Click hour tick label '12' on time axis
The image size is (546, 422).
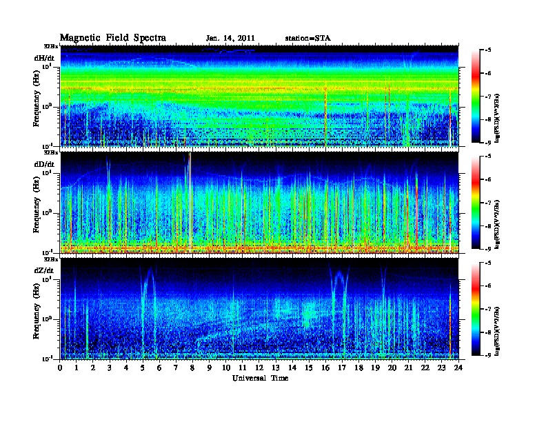click(x=259, y=368)
